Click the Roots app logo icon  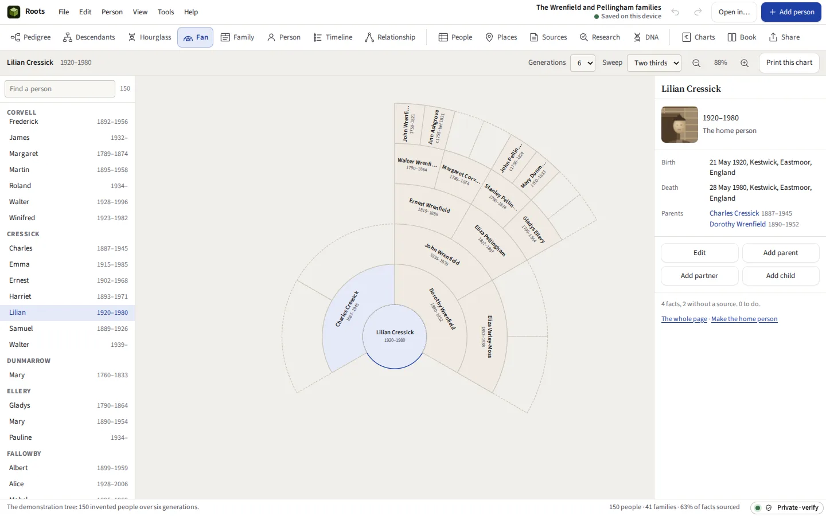pos(14,12)
